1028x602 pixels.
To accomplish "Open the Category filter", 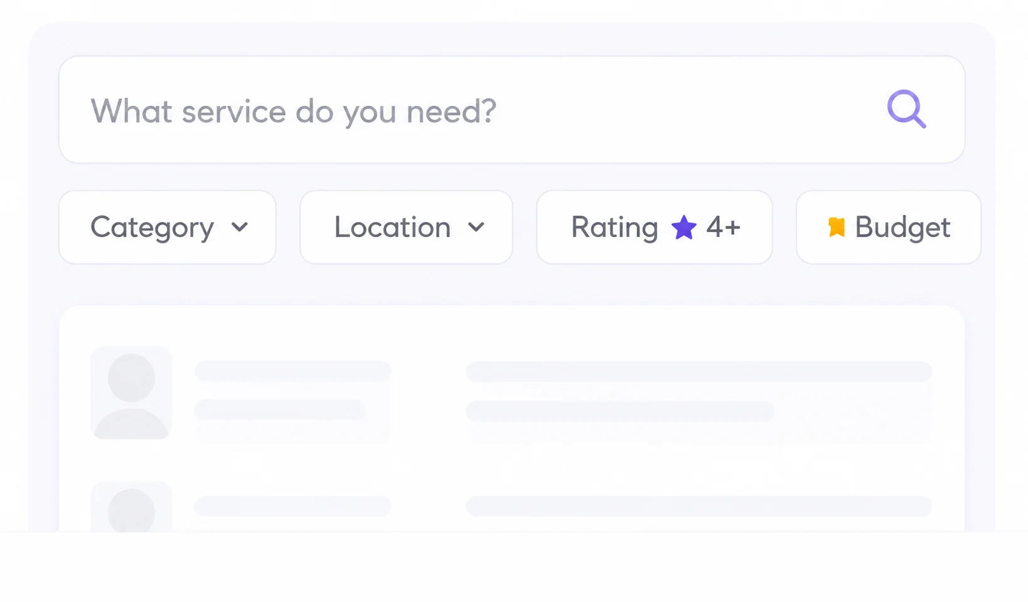I will (168, 227).
